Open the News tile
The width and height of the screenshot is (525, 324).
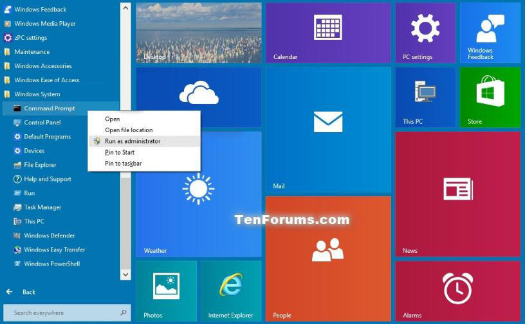click(x=457, y=194)
